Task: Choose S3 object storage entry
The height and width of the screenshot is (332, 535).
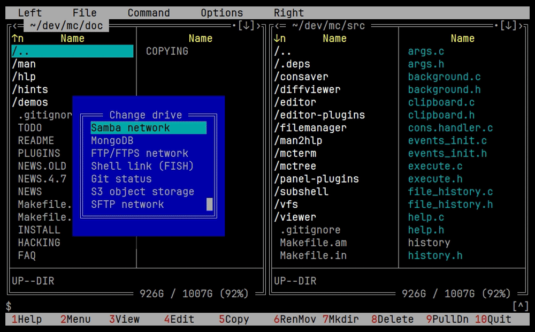Action: [142, 192]
